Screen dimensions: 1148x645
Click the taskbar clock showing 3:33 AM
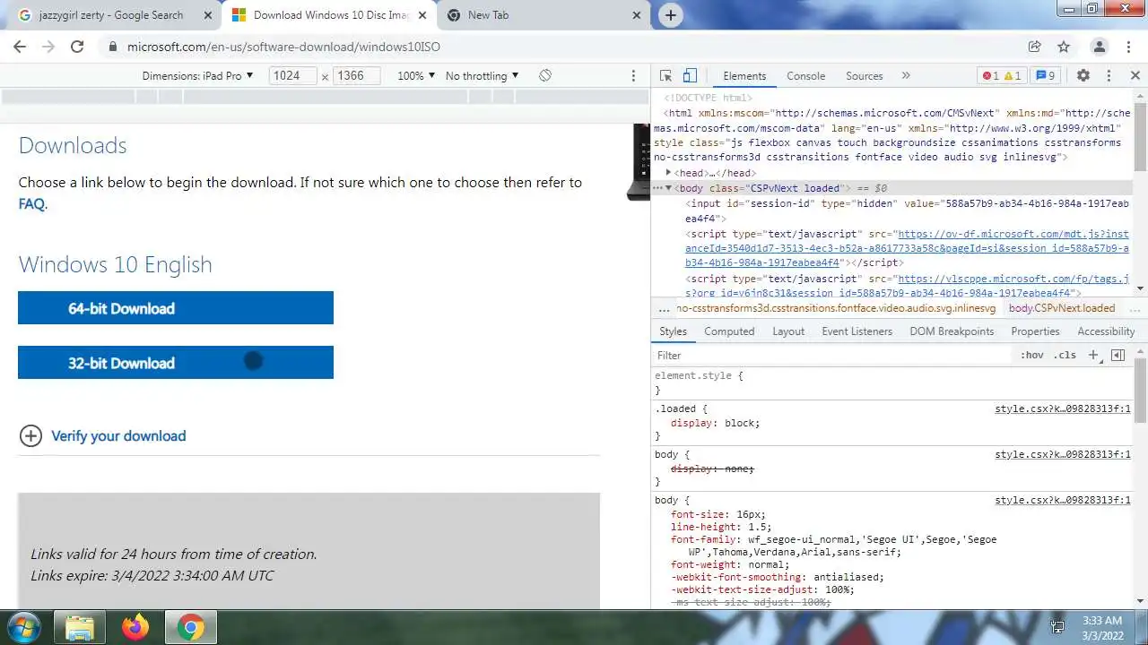[x=1101, y=627]
